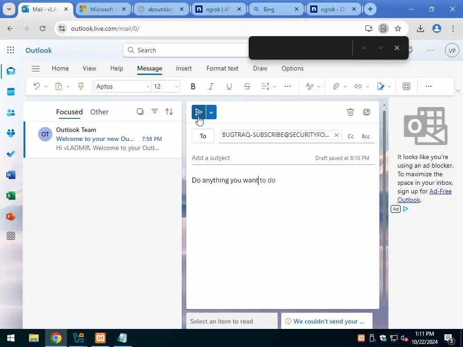Expand the Styles dropdown arrow

[319, 86]
